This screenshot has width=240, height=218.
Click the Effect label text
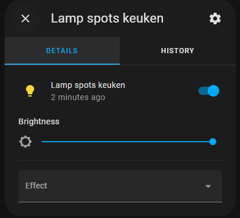click(36, 185)
